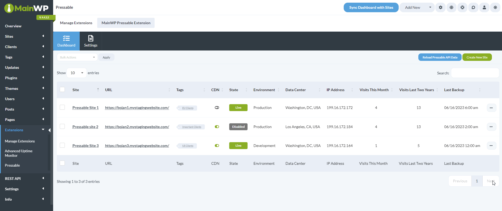Click the chat bubble icon
This screenshot has height=211, width=502.
473,7
